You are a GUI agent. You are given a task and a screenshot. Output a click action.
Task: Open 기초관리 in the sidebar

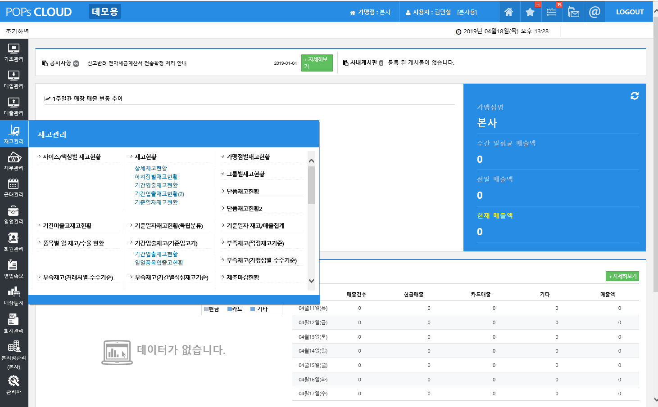tap(14, 53)
